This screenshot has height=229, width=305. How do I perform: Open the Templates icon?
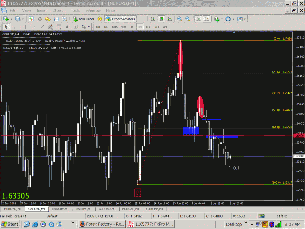click(x=240, y=19)
